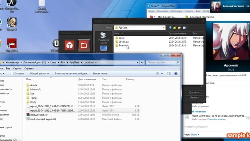Expand the address bar history dropdown
250x141 pixels.
click(137, 63)
